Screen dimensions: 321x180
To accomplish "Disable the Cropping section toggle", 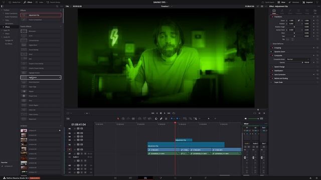I will 272,48.
